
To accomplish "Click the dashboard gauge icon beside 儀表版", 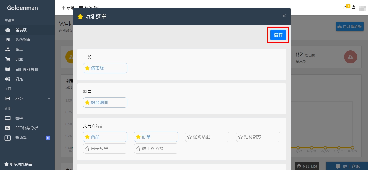I will click(8, 30).
